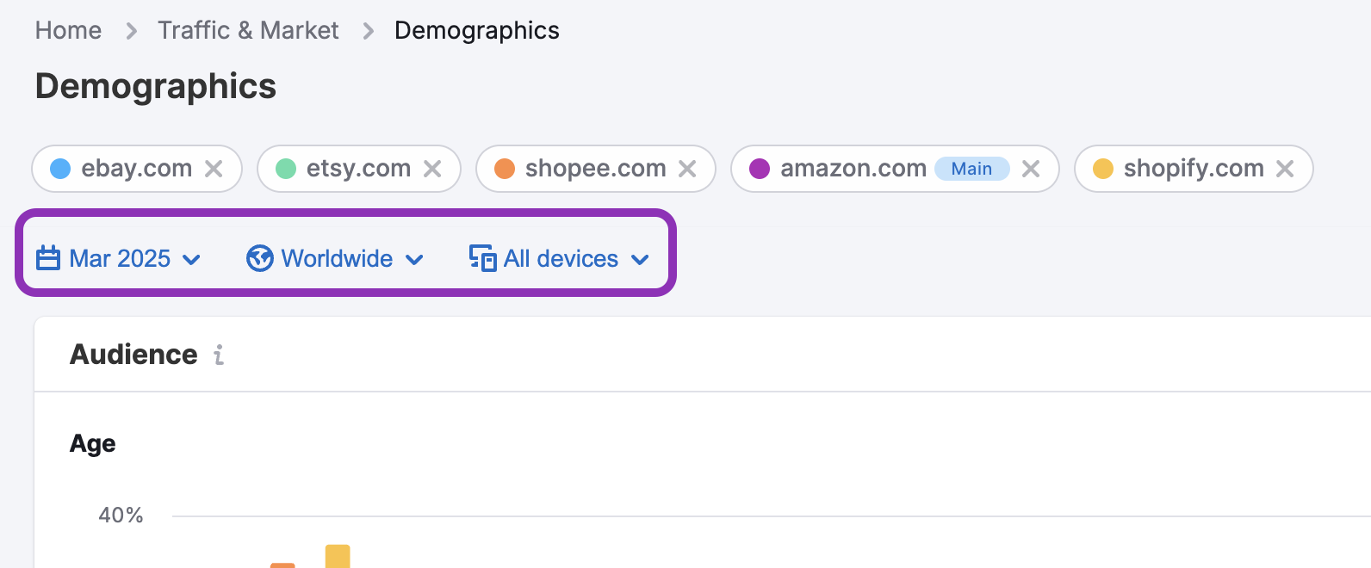Image resolution: width=1371 pixels, height=568 pixels.
Task: Click the blue dot on the ebay.com chip
Action: (60, 169)
